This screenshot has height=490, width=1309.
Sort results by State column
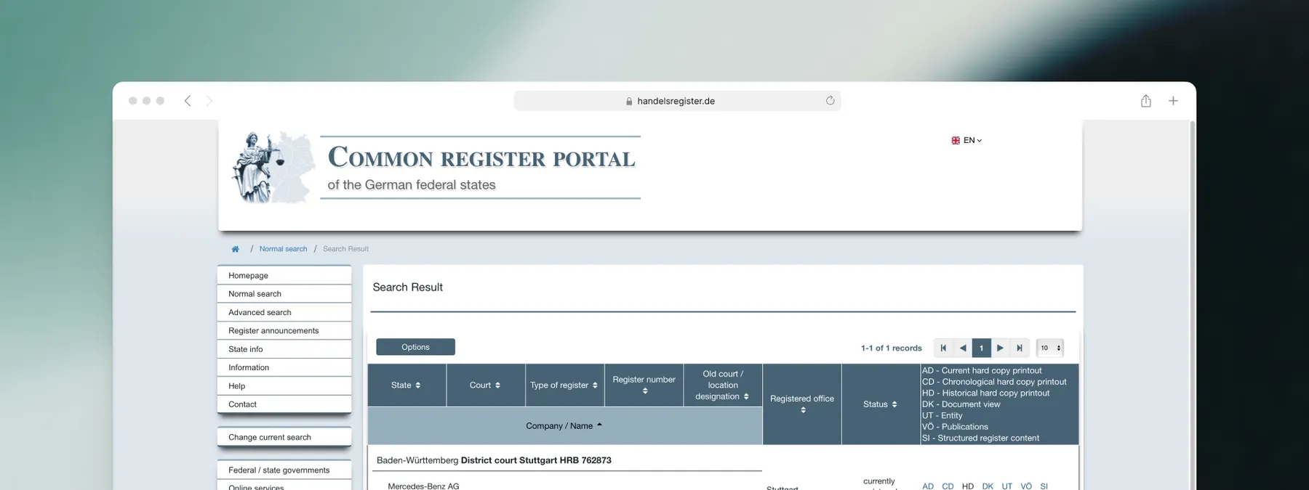[407, 385]
